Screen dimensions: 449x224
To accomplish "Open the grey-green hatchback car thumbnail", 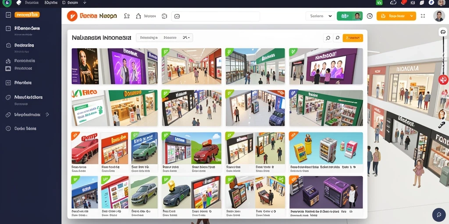I will click(144, 192).
